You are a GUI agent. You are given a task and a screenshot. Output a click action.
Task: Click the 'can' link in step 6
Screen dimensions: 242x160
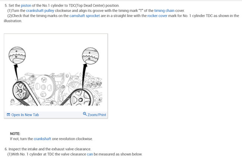coord(90,154)
